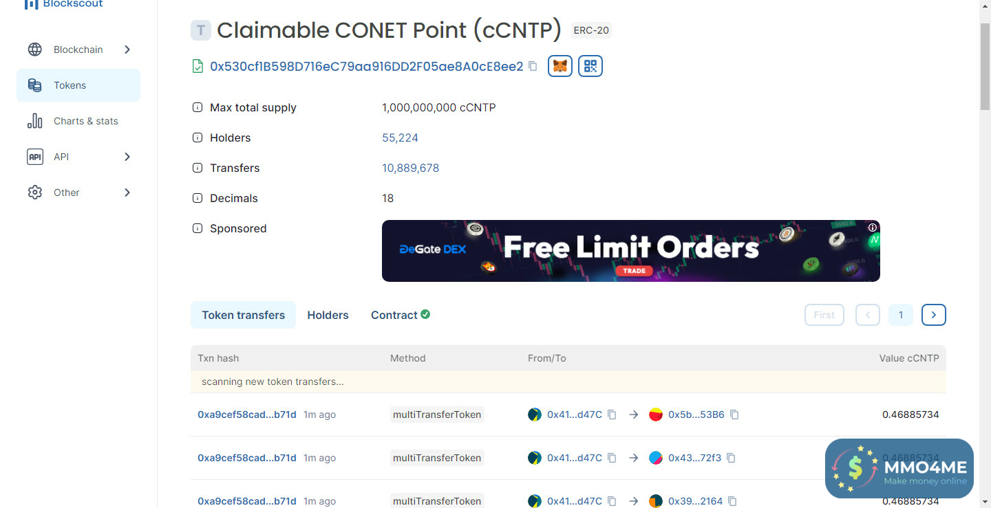Click the Blockchain globe icon

coord(34,49)
